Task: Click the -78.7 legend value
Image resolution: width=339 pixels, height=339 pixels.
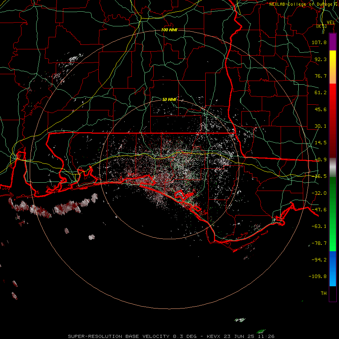Action: (x=319, y=243)
